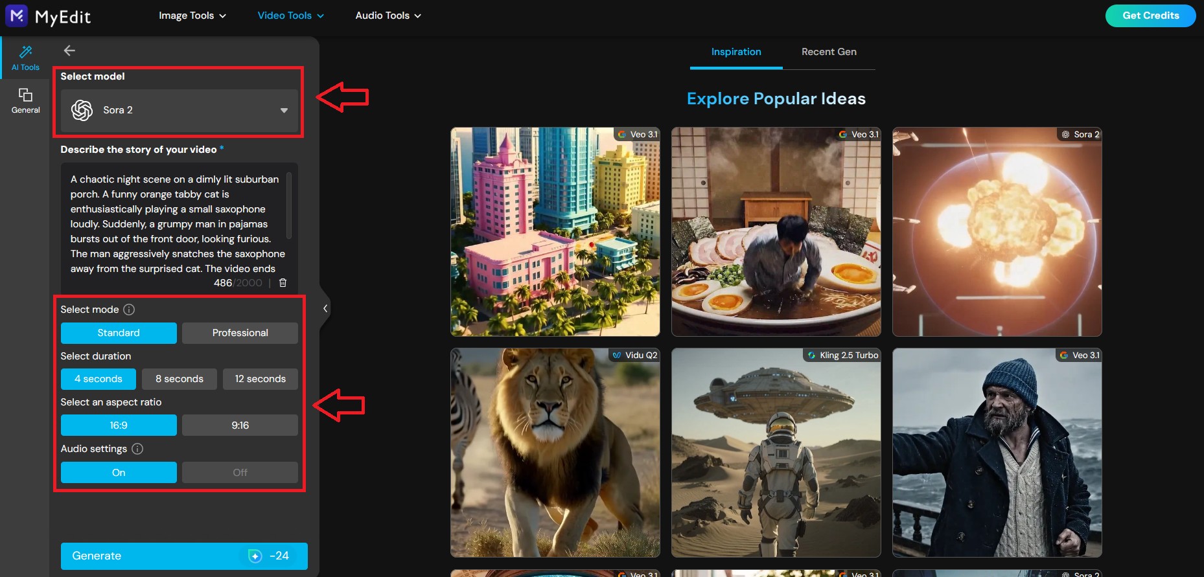Image resolution: width=1204 pixels, height=577 pixels.
Task: Click the MyEdit logo icon
Action: (16, 16)
